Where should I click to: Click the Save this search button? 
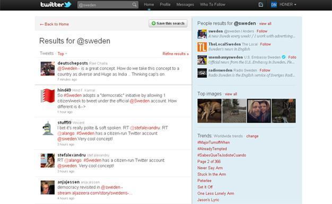click(x=168, y=23)
